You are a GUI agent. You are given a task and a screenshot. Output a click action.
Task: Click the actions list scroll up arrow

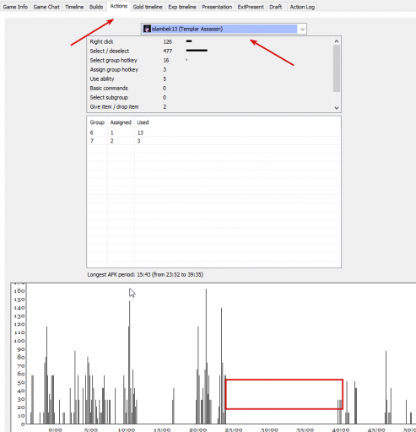coord(337,41)
